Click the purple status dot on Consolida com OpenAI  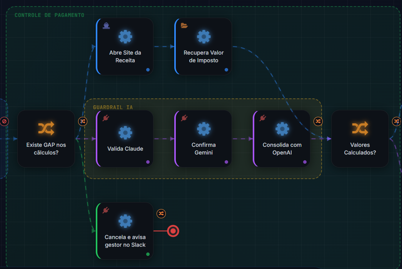tap(305, 162)
